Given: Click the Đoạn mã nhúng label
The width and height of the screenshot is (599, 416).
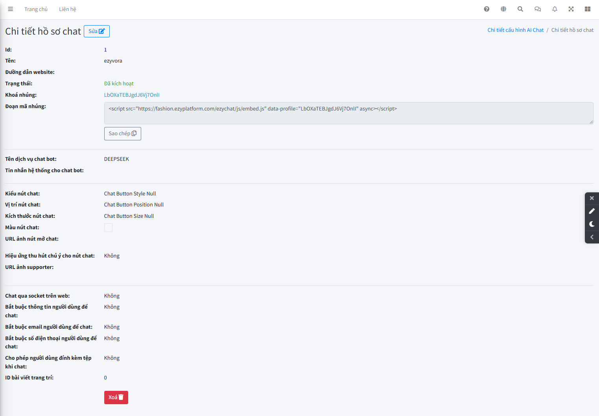Looking at the screenshot, I should 26,106.
